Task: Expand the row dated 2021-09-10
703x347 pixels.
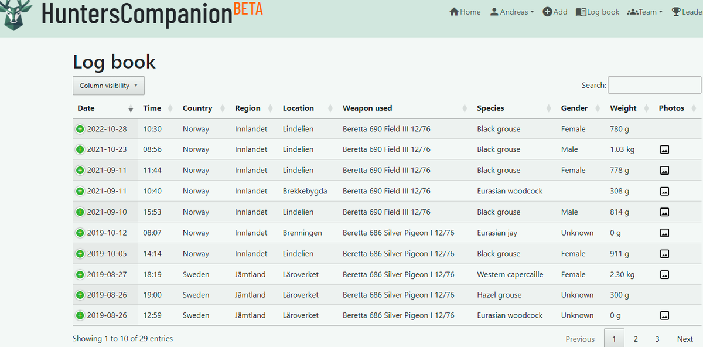Action: [80, 212]
